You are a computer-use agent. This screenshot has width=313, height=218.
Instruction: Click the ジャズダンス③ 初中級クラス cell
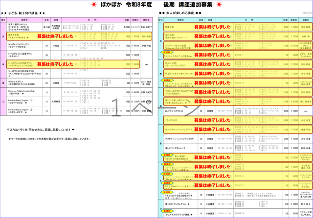coord(24,74)
